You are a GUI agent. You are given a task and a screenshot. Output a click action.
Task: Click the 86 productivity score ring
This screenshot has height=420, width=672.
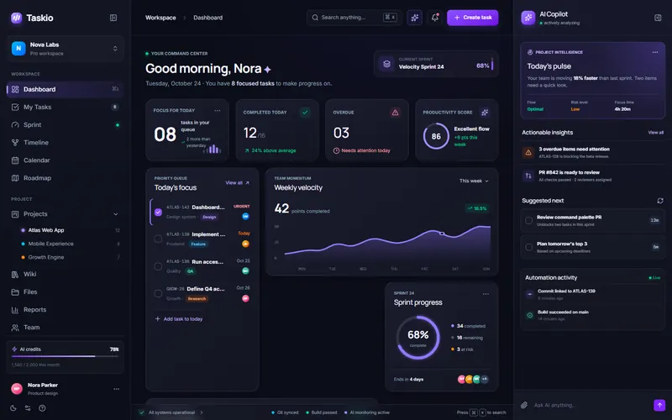[x=436, y=136]
